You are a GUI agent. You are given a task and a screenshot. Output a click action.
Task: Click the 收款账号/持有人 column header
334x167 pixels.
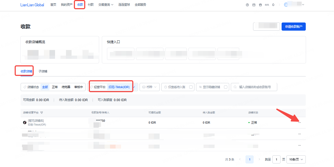point(100,113)
